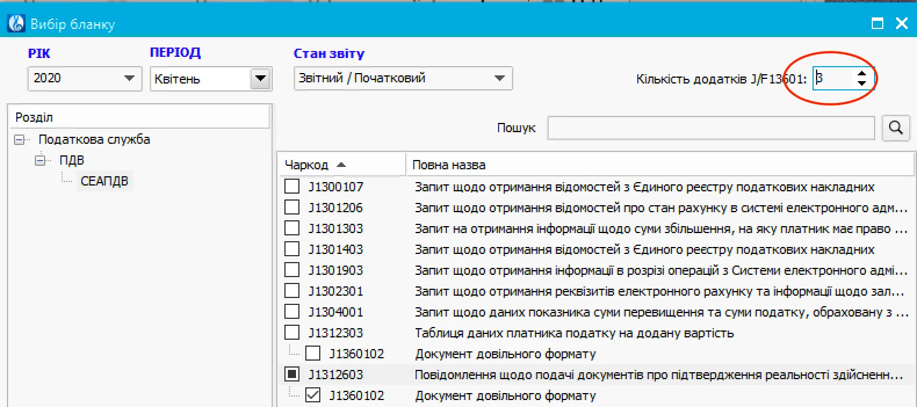Image resolution: width=917 pixels, height=407 pixels.
Task: Select 'Повідомлення щодо подачі документів' row name
Action: [659, 375]
